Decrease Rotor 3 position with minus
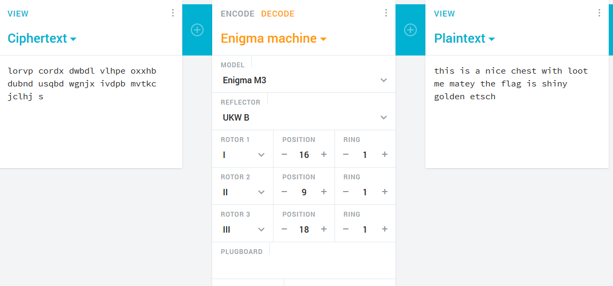Viewport: 613px width, 286px height. tap(284, 229)
